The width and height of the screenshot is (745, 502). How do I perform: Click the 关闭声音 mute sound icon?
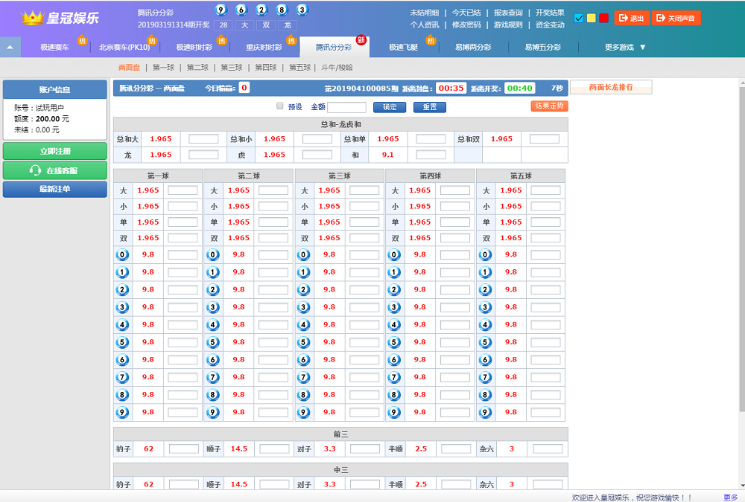tap(659, 18)
